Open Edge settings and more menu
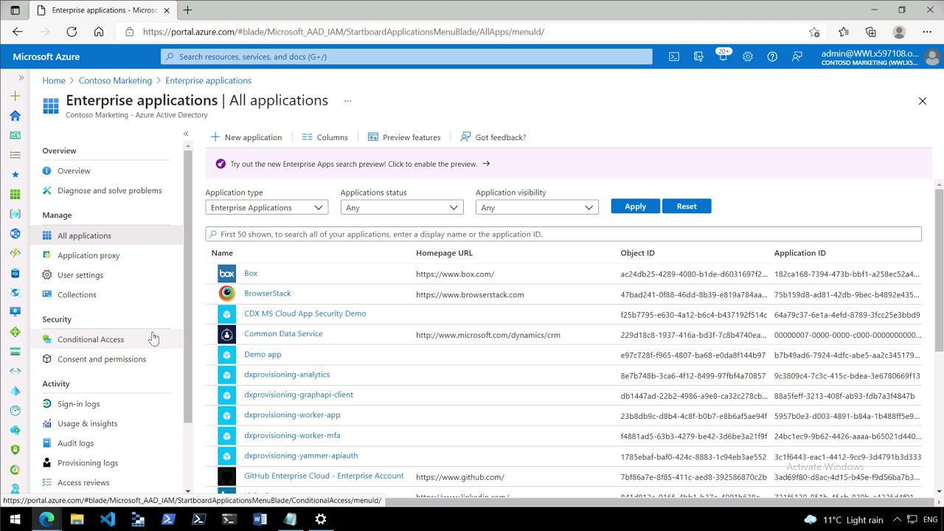 tap(927, 32)
